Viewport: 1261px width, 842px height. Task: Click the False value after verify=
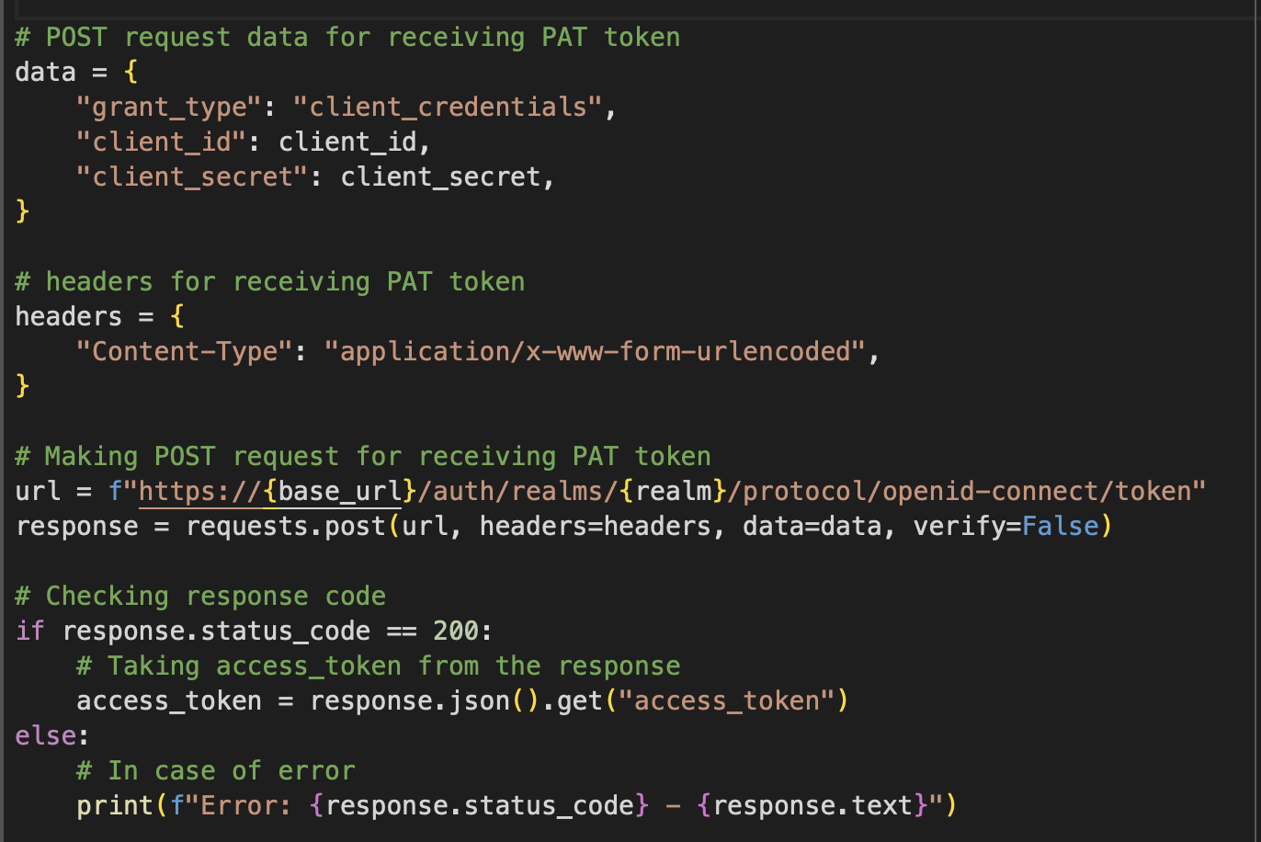(x=1060, y=527)
